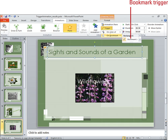Select slide 3 daisy thumbnail
This screenshot has width=168, height=140.
[x=13, y=80]
